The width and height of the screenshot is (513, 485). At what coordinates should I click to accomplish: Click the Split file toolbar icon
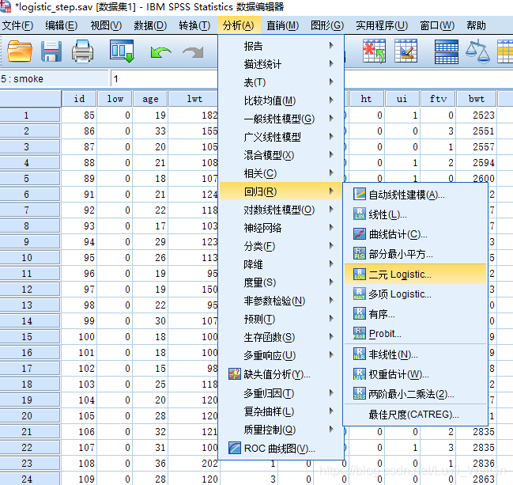click(x=447, y=51)
